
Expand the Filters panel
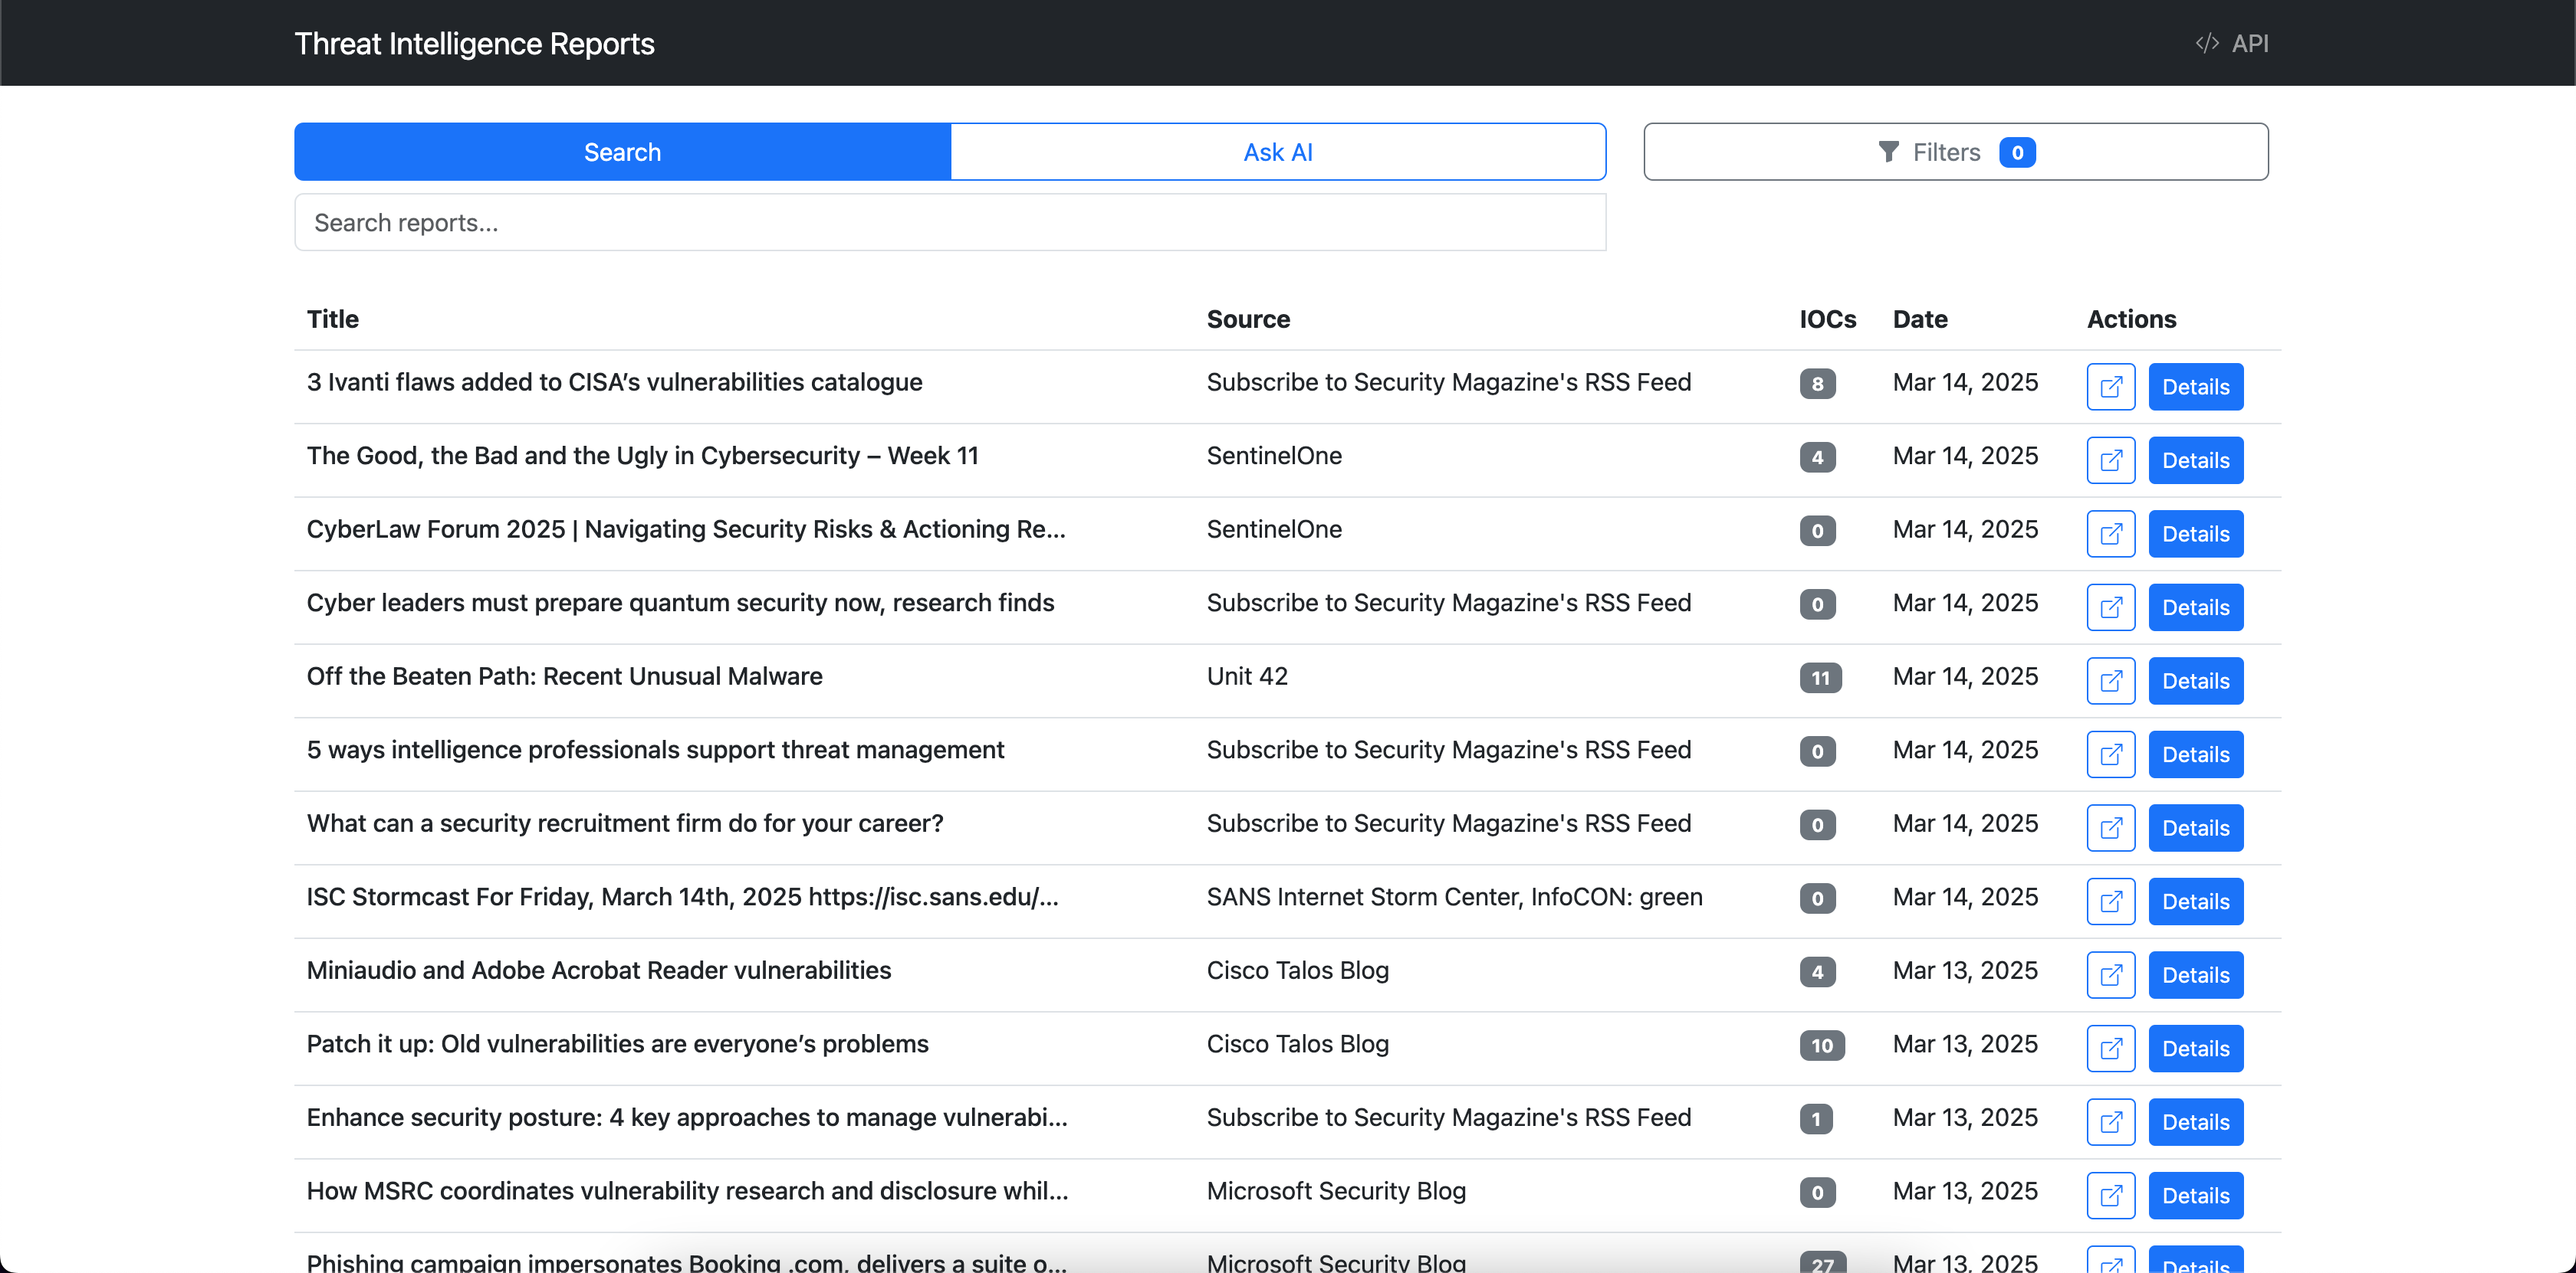pyautogui.click(x=1955, y=152)
